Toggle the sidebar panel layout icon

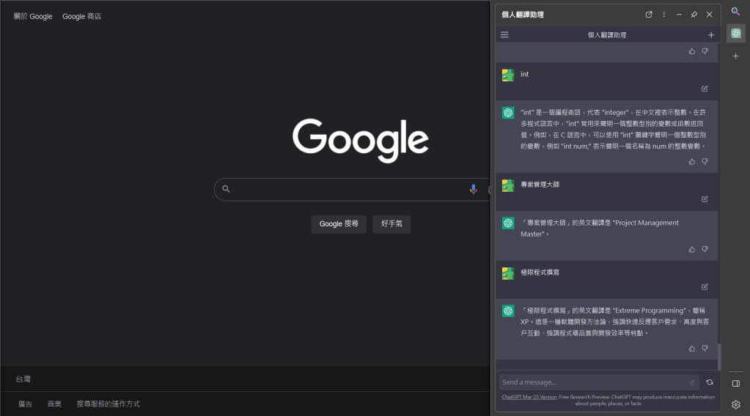click(x=736, y=383)
